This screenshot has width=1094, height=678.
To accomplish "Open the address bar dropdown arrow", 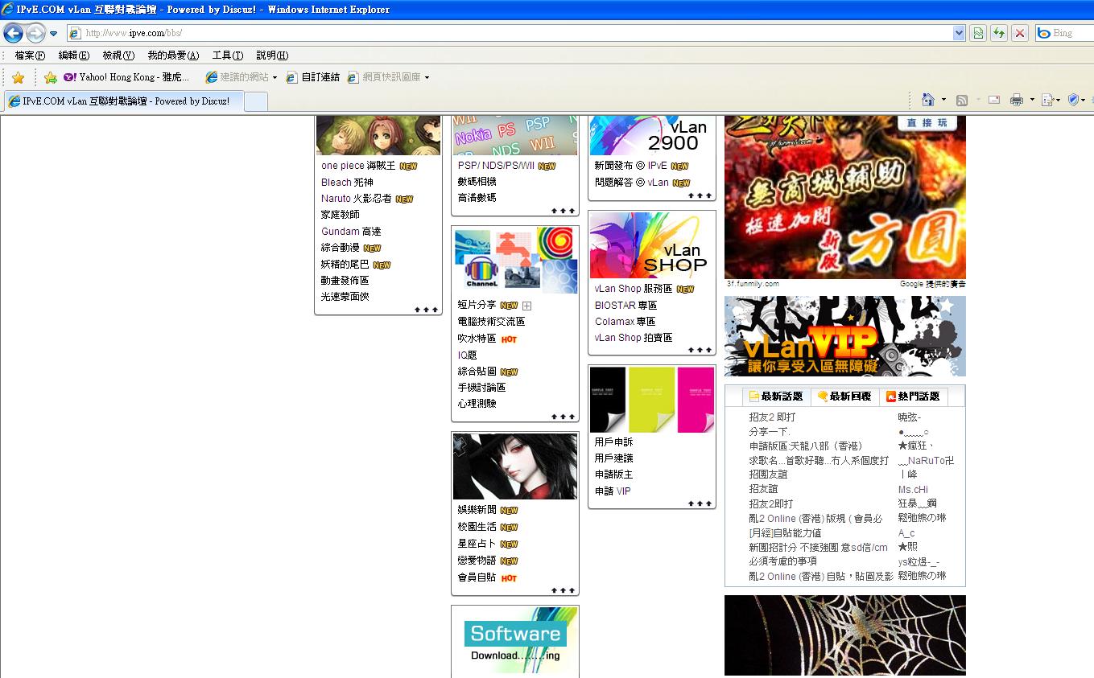I will [x=959, y=33].
